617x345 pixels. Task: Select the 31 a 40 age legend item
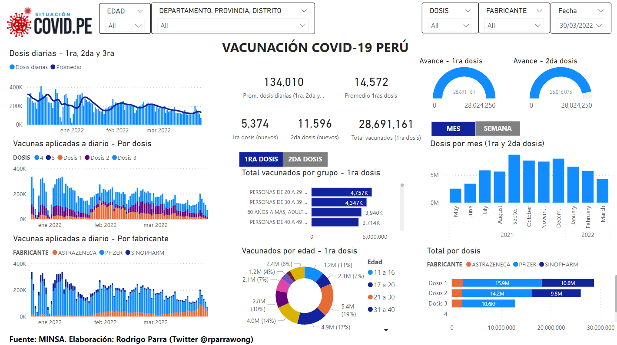[381, 309]
